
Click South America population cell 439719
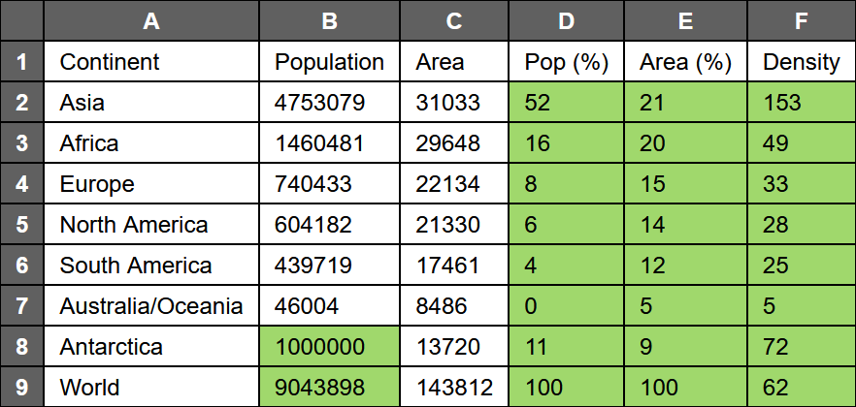click(x=329, y=266)
